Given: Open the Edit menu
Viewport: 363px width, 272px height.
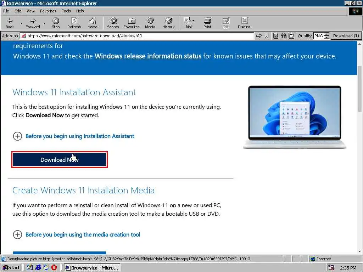Looking at the screenshot, I should click(18, 11).
